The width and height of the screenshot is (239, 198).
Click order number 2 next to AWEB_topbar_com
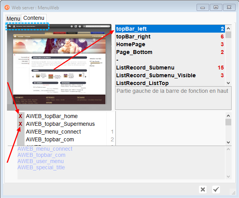[112, 139]
